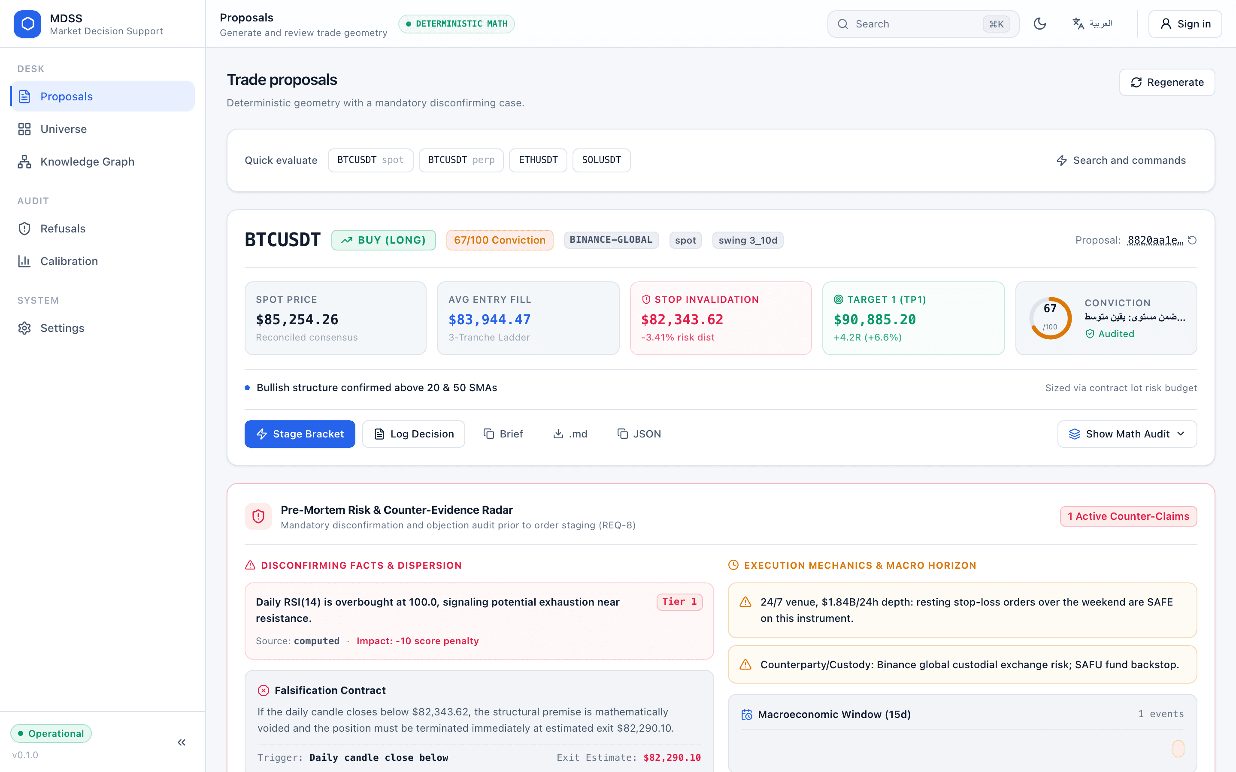1236x772 pixels.
Task: Click the conviction 67 gauge ring
Action: [x=1050, y=318]
